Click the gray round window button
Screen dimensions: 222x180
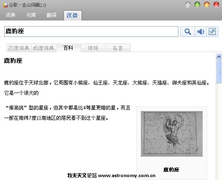tap(188, 5)
